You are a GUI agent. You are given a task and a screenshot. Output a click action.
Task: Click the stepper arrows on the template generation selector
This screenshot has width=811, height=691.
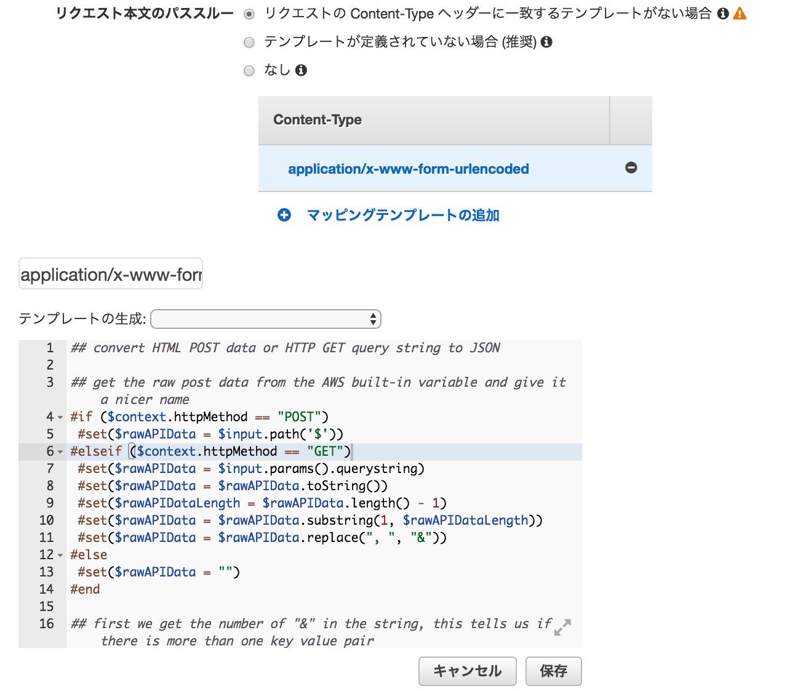pyautogui.click(x=373, y=319)
